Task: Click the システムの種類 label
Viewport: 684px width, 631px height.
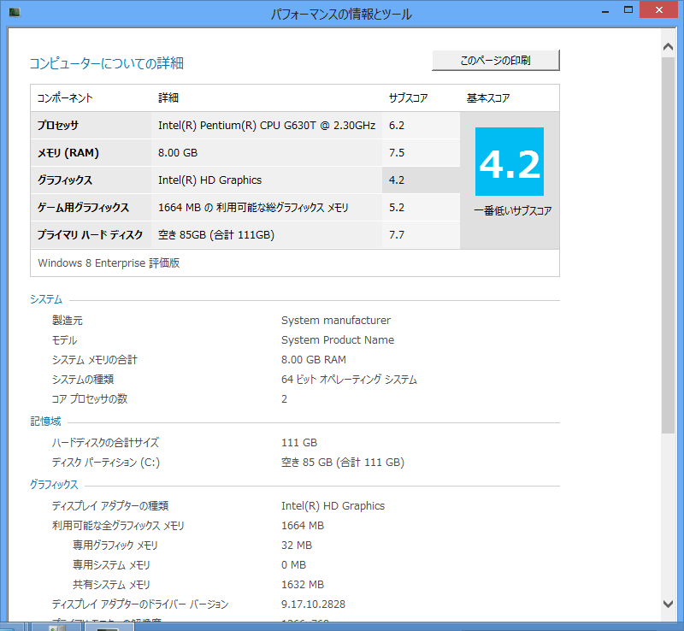Action: pyautogui.click(x=83, y=380)
